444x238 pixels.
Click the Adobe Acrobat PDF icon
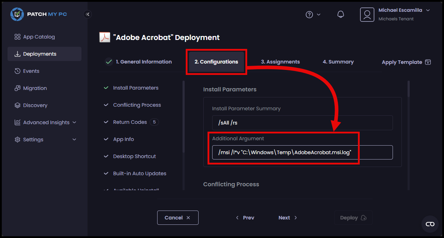click(x=105, y=37)
